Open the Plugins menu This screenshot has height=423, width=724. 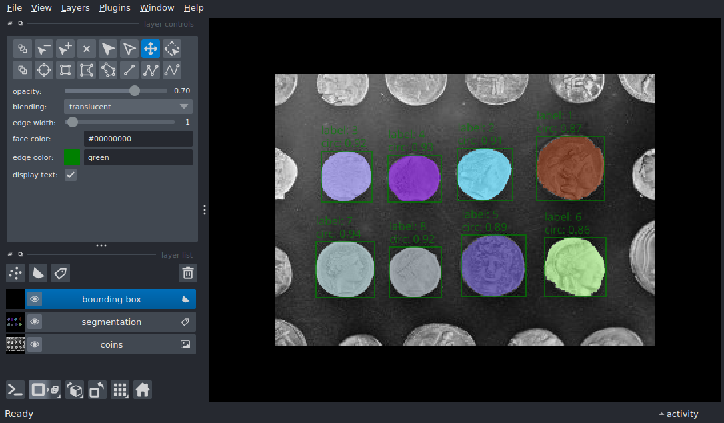tap(115, 8)
